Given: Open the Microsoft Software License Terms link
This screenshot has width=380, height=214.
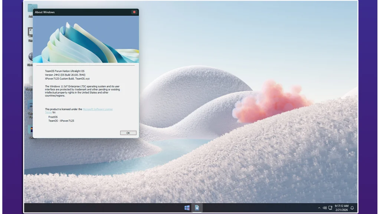Looking at the screenshot, I should tap(97, 109).
